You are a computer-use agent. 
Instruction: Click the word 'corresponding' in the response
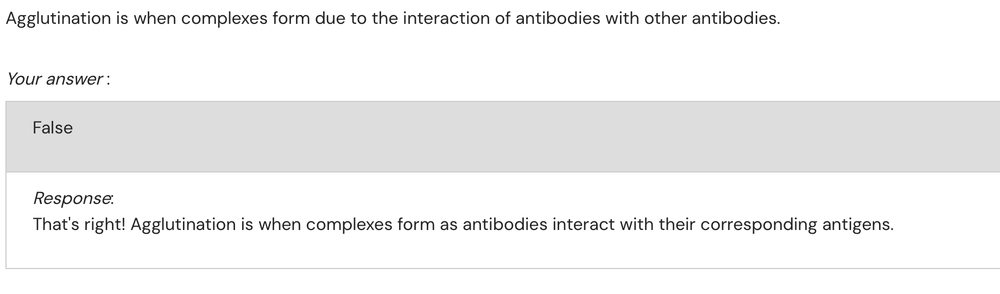[758, 225]
